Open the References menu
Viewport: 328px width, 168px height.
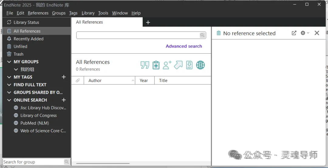(38, 13)
